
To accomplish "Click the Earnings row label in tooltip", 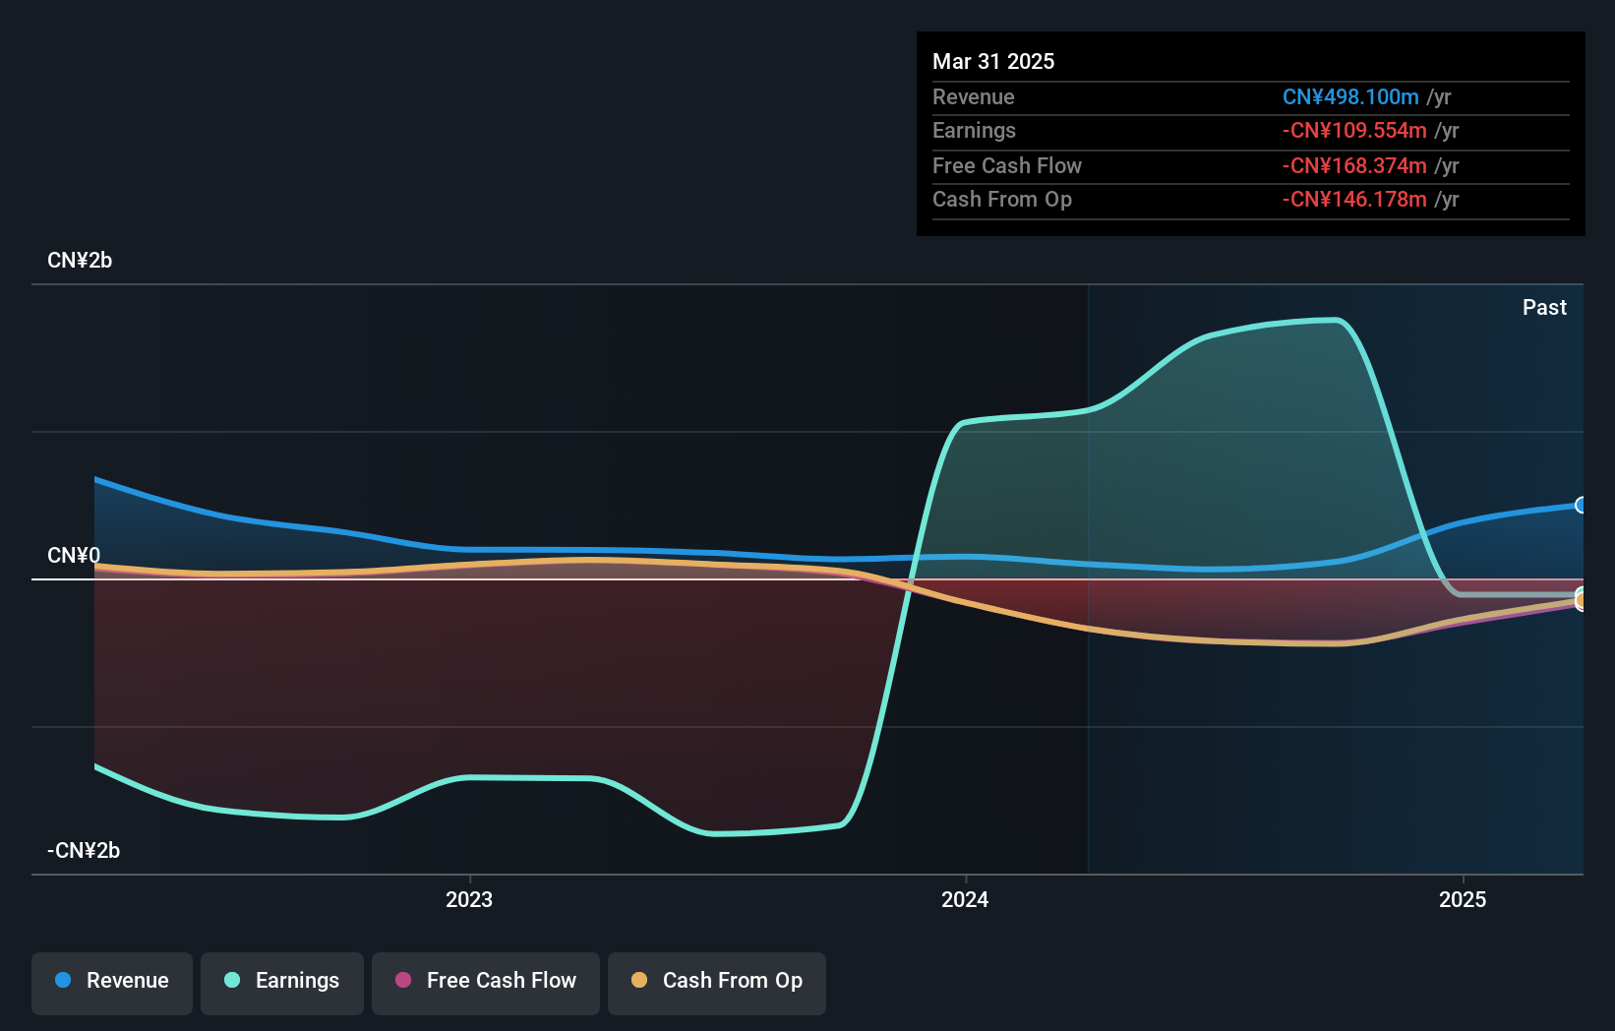I will (974, 130).
